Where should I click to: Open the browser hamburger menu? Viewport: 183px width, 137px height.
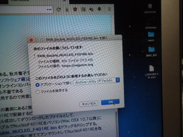pyautogui.click(x=109, y=9)
